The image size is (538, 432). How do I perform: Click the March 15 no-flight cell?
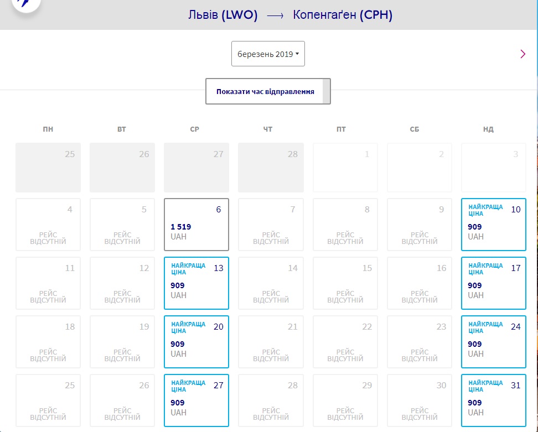345,283
